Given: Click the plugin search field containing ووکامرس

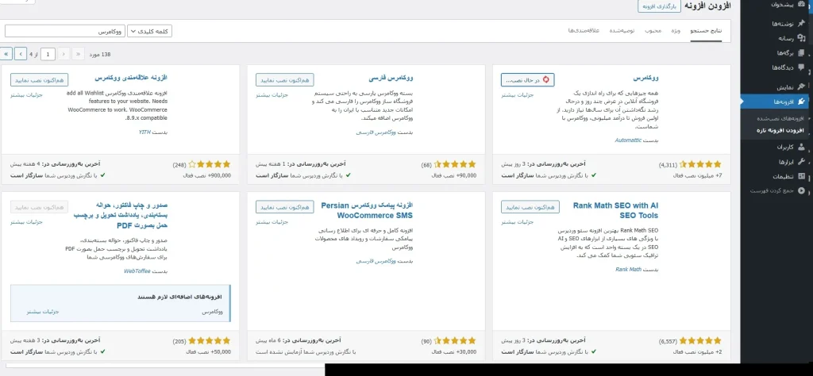Looking at the screenshot, I should tap(64, 31).
